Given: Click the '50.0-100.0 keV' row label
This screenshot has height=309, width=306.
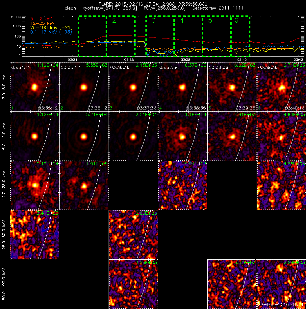Looking at the screenshot, I should 4,284.
